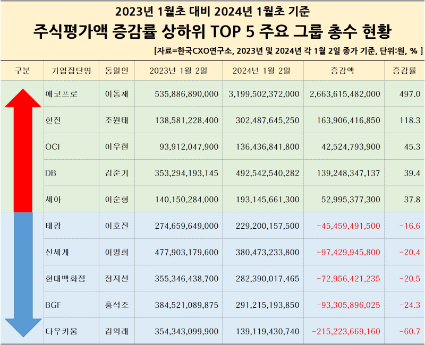This screenshot has width=425, height=345.
Task: Select the -60.7 red percentage cell
Action: 404,331
